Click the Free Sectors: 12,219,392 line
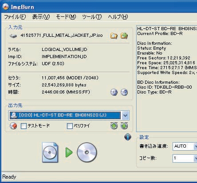This screenshot has width=197, height=183. (164, 58)
